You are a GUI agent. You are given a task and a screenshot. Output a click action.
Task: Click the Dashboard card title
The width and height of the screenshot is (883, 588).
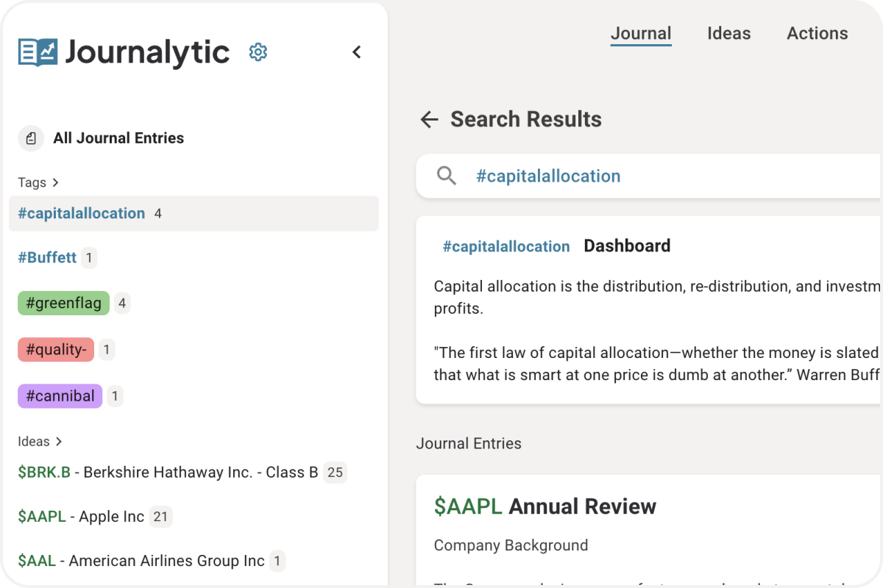click(x=627, y=245)
